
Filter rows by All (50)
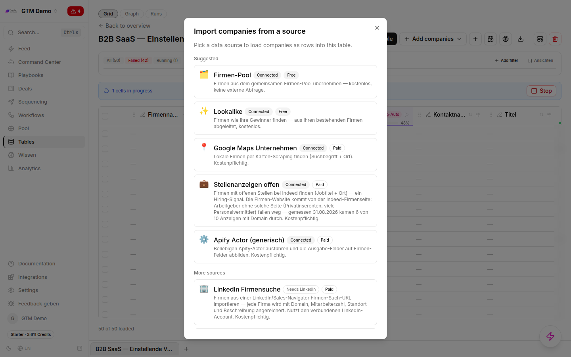[x=113, y=60]
